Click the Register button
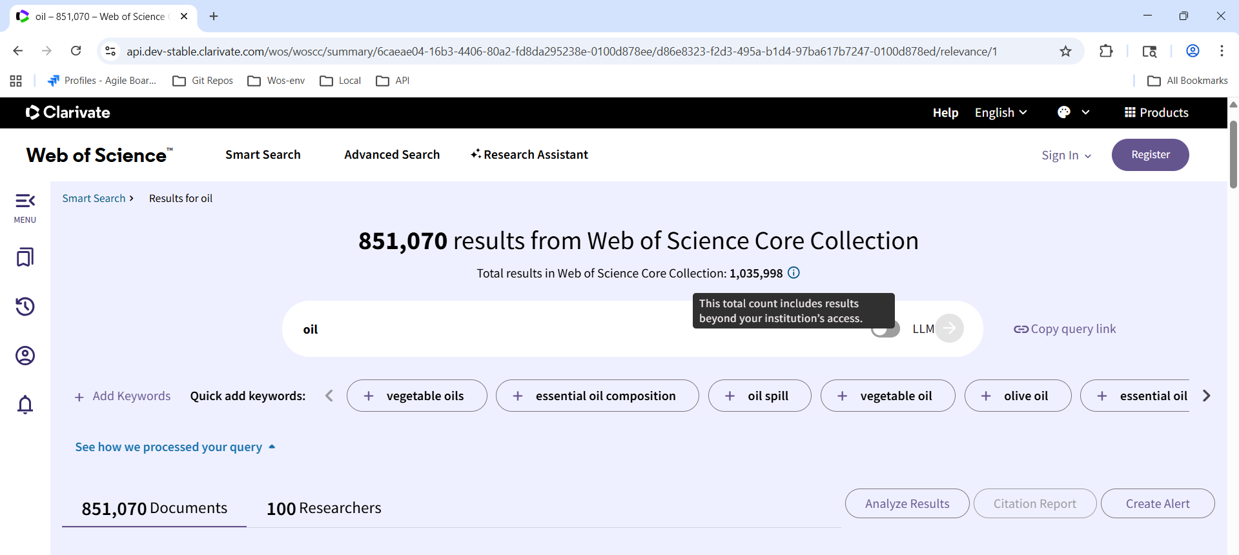1239x555 pixels. click(1151, 155)
